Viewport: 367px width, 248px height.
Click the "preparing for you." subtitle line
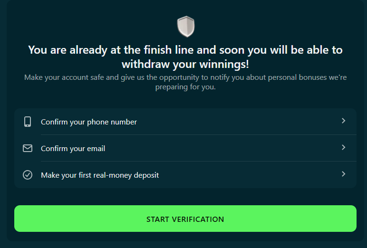[185, 87]
